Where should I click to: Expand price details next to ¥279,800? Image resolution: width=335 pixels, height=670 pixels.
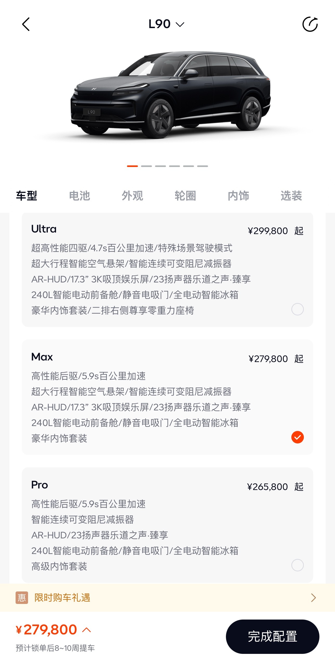[86, 630]
